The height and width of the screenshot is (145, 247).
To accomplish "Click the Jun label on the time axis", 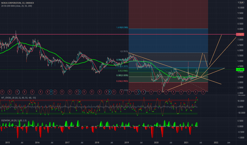I will click(x=228, y=142).
